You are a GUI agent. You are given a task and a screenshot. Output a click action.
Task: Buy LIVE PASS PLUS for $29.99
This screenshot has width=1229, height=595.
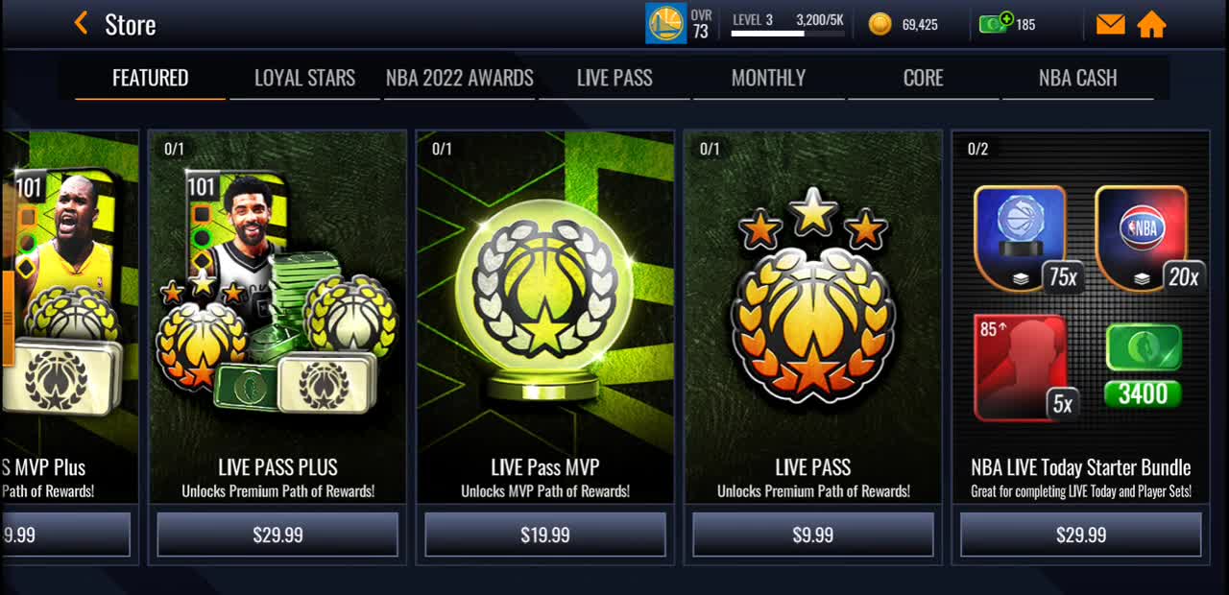(x=277, y=535)
